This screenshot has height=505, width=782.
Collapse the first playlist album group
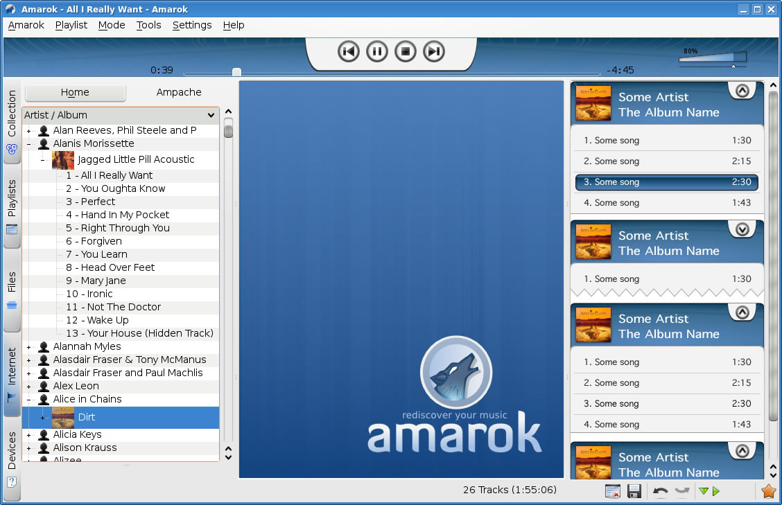coord(742,91)
